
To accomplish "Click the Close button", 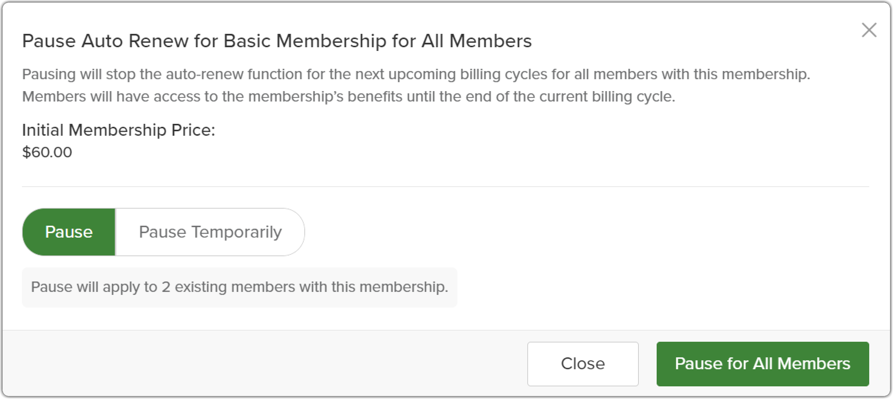I will [x=583, y=364].
